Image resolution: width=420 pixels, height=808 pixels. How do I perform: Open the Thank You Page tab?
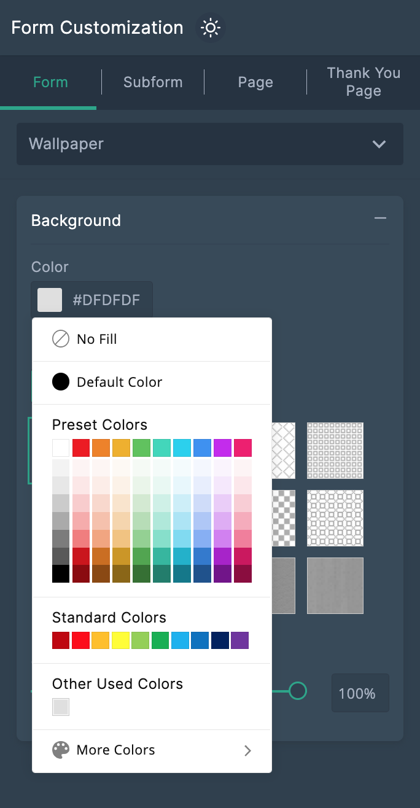point(364,82)
